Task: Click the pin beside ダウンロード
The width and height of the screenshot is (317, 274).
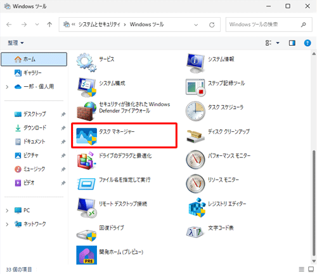Action: pos(63,128)
